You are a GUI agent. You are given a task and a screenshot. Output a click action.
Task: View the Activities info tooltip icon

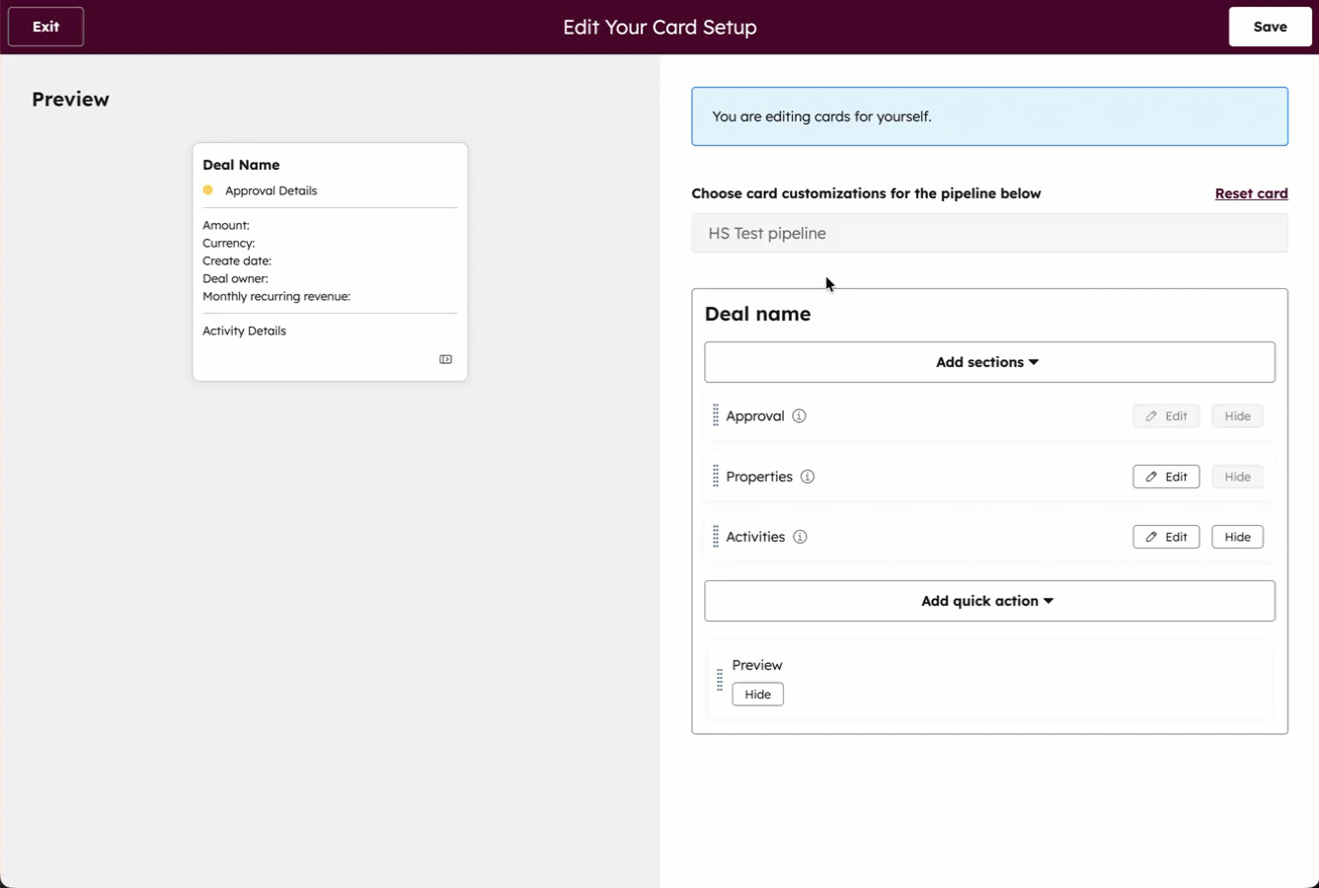pyautogui.click(x=798, y=537)
